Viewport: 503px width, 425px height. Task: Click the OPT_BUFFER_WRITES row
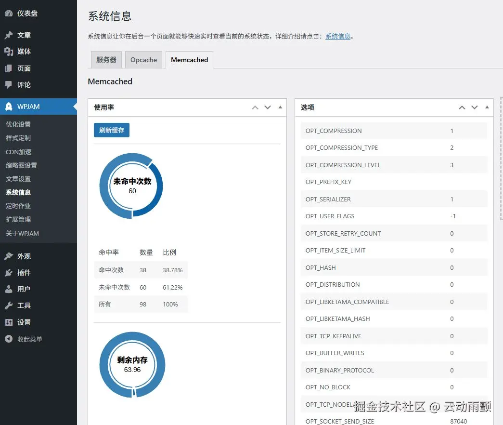pyautogui.click(x=394, y=353)
